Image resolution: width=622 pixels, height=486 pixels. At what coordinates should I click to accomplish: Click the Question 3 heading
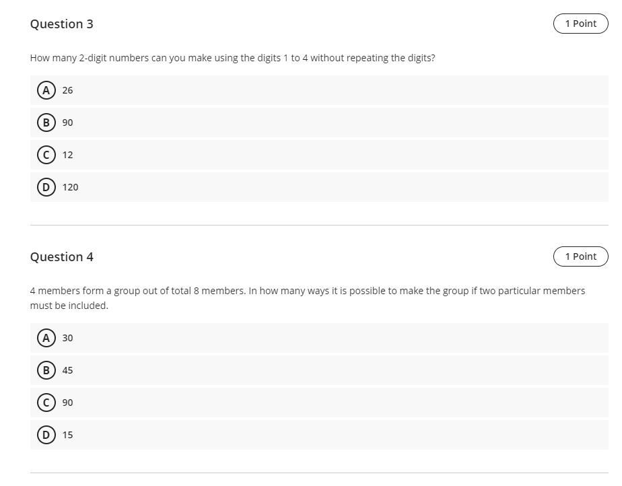click(62, 24)
